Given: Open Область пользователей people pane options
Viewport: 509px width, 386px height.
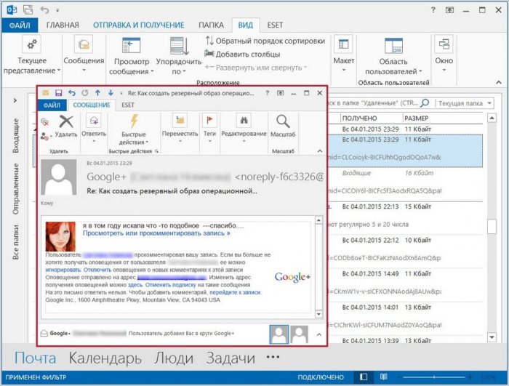Looking at the screenshot, I should 393,57.
